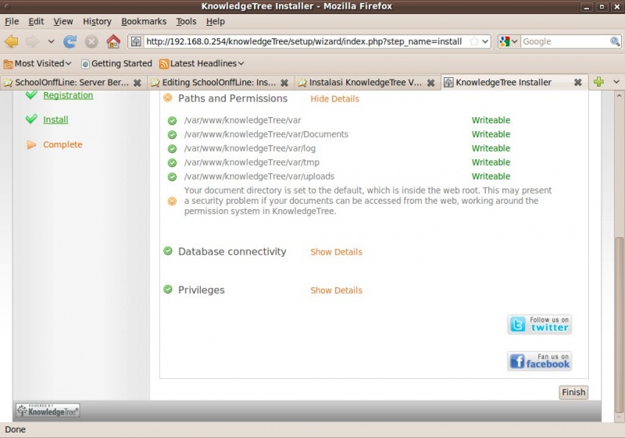Screen dimensions: 625x438
Task: Switch to the Editing SchoolOnffLine tab
Action: click(x=218, y=82)
